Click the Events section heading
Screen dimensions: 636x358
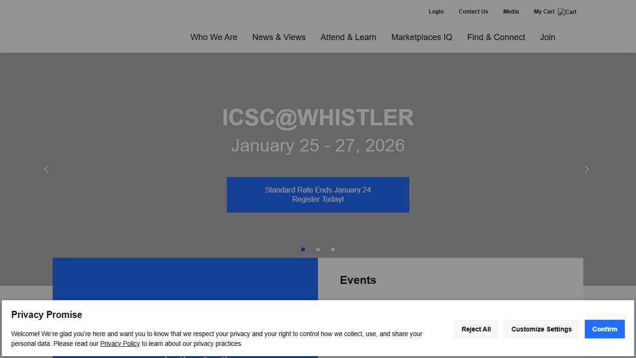click(x=358, y=280)
